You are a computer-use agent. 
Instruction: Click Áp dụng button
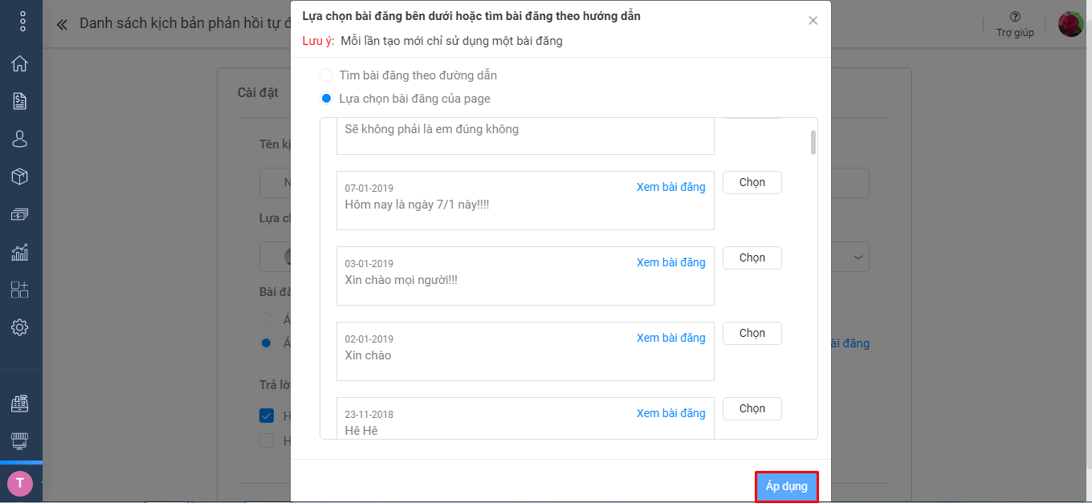[787, 487]
